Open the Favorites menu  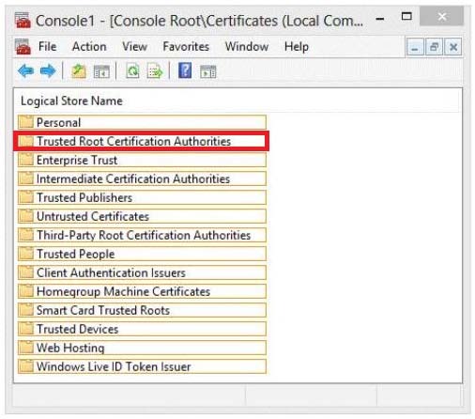(186, 47)
